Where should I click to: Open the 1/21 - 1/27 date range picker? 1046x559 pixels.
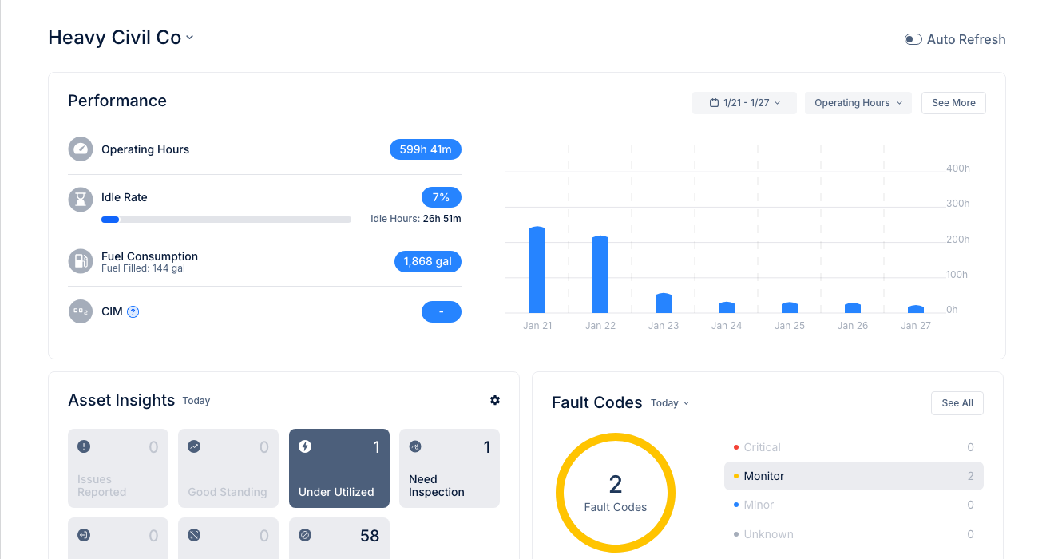[x=744, y=103]
